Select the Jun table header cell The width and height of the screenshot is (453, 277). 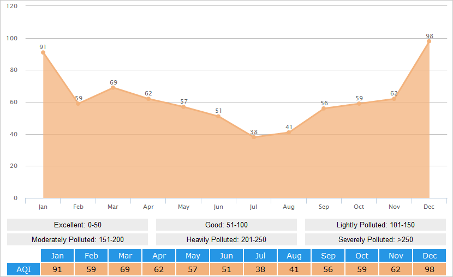[226, 256]
